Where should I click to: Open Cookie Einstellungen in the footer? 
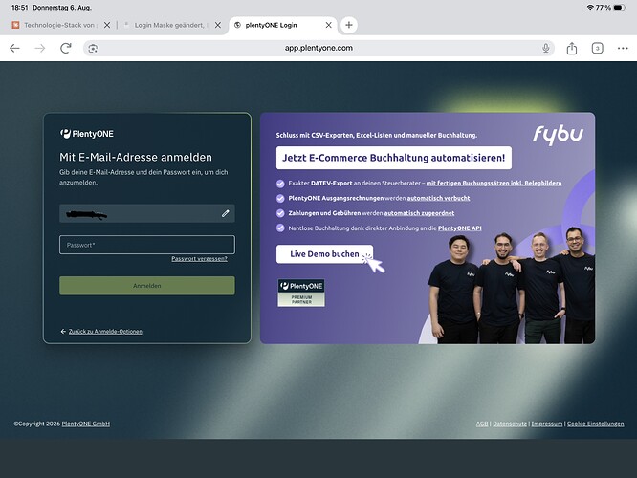pyautogui.click(x=595, y=424)
